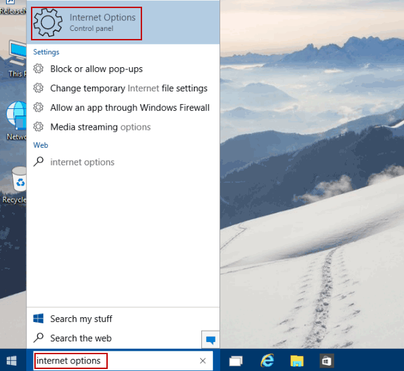Click magnifier icon beside Search the web
This screenshot has width=404, height=371.
[x=38, y=338]
